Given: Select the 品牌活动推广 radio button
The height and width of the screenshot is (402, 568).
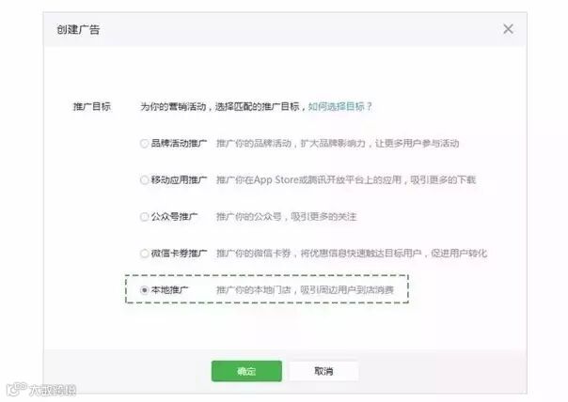Looking at the screenshot, I should (144, 144).
